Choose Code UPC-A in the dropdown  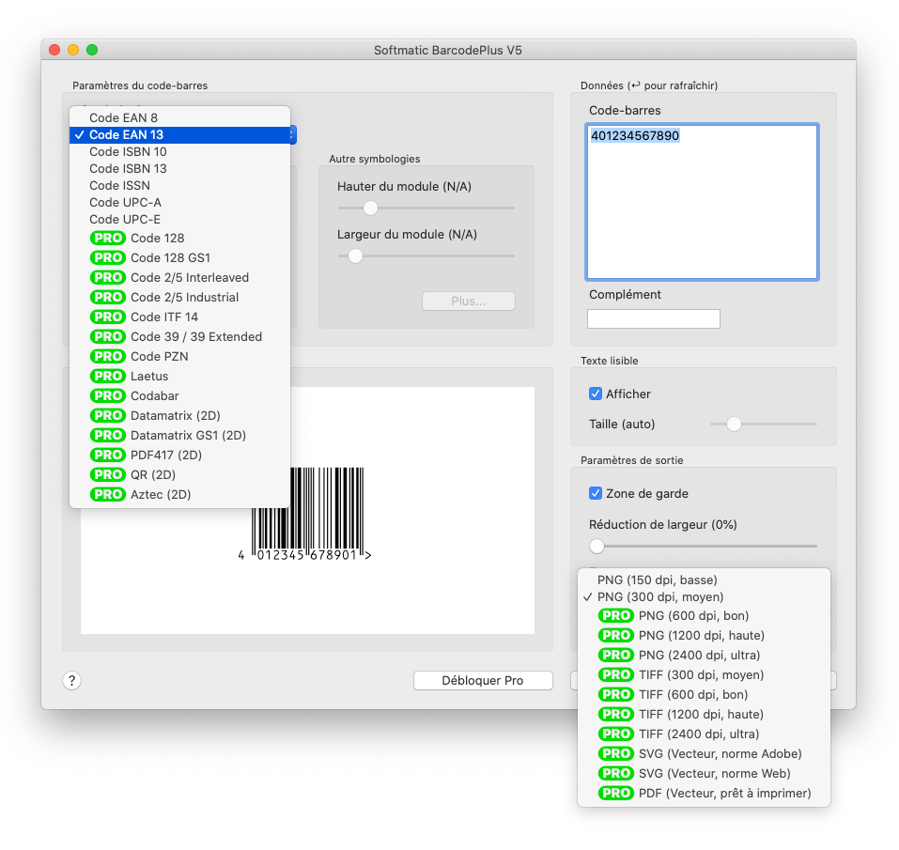click(x=125, y=203)
